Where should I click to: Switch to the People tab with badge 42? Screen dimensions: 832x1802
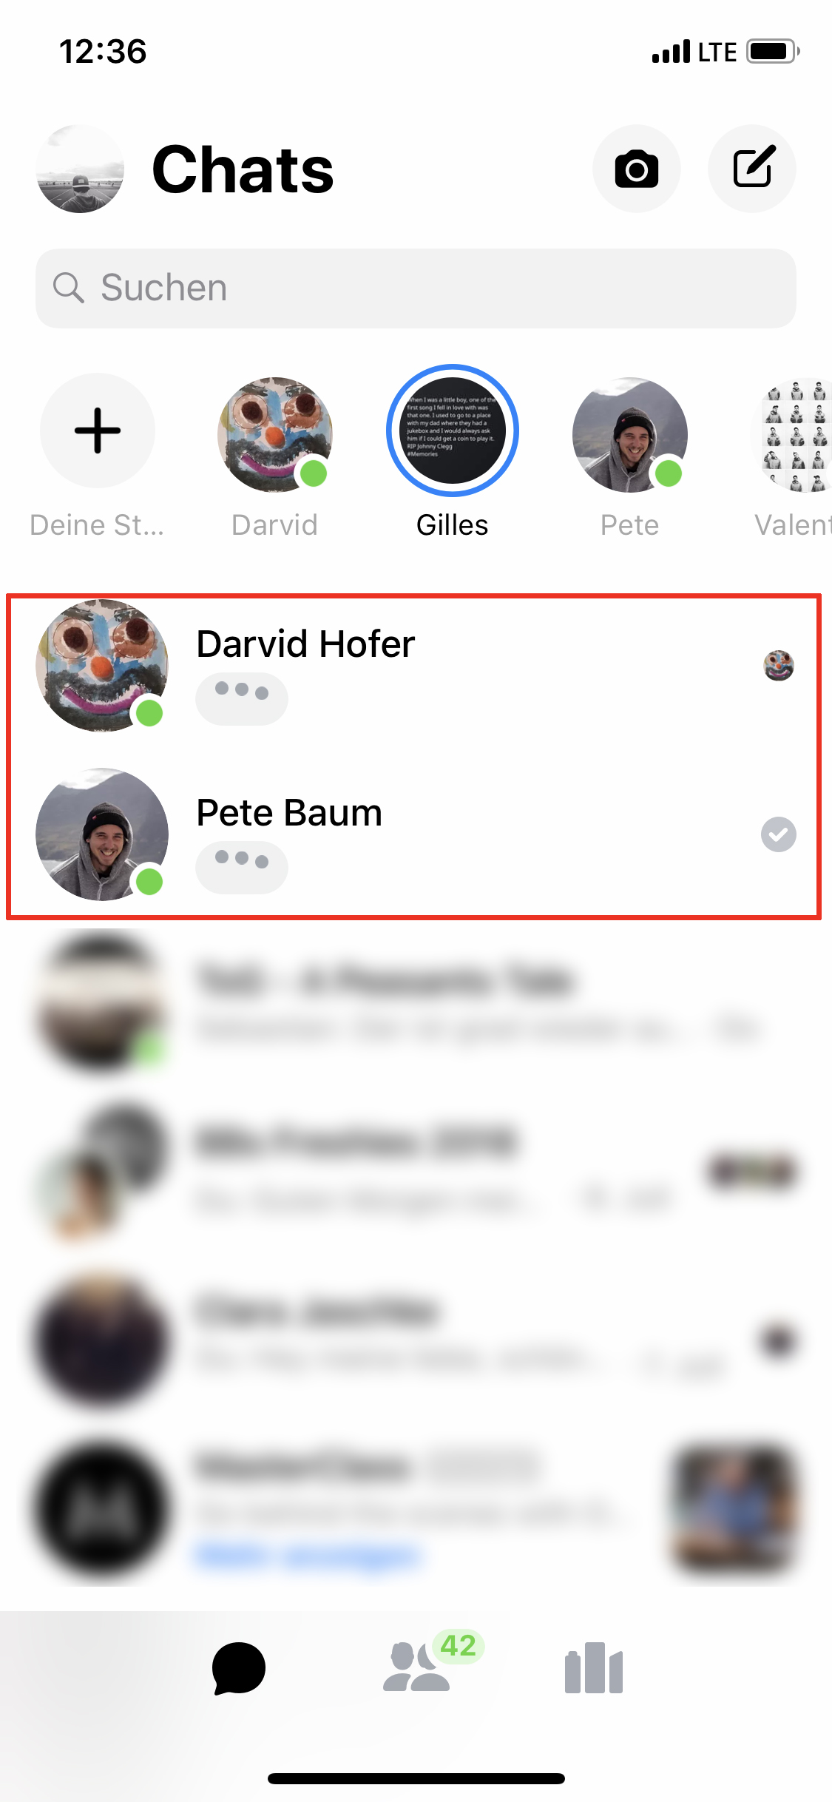(416, 1667)
